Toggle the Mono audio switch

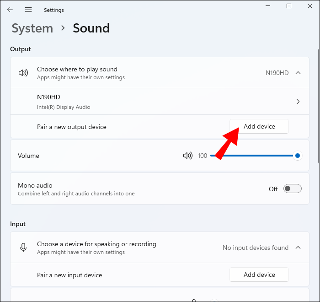293,189
